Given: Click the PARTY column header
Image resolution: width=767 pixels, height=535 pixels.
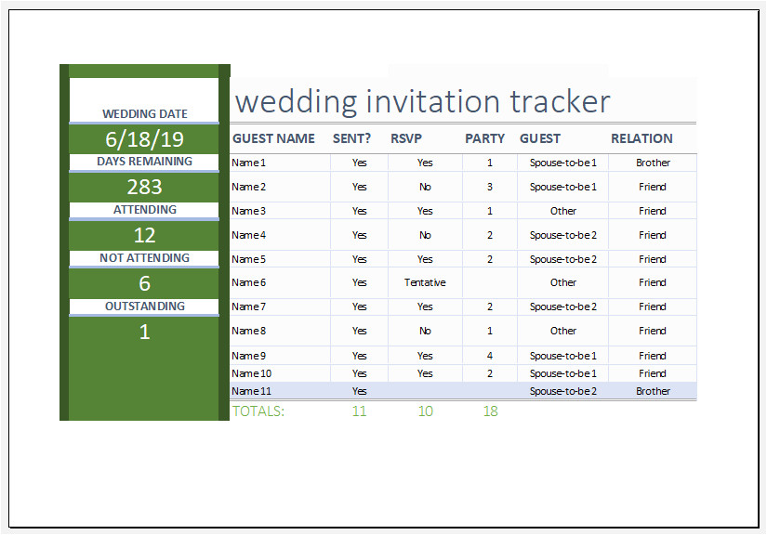Looking at the screenshot, I should click(484, 138).
